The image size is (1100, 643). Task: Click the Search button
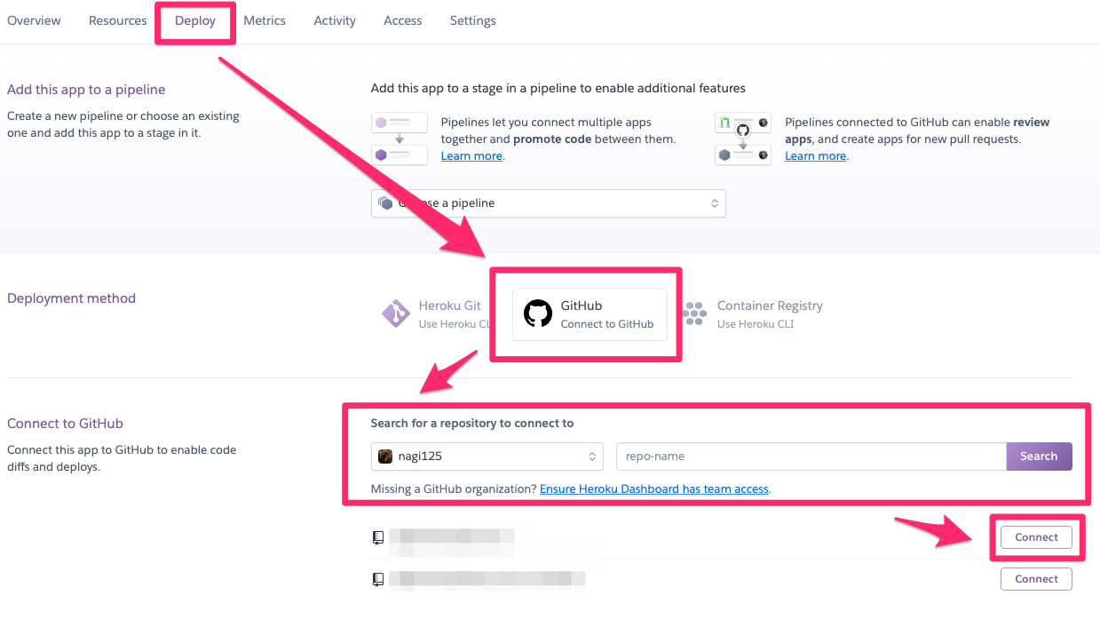click(1039, 456)
